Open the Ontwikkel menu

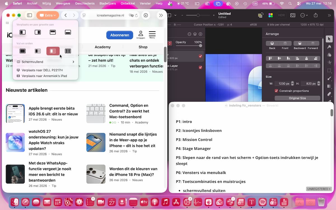click(x=128, y=3)
